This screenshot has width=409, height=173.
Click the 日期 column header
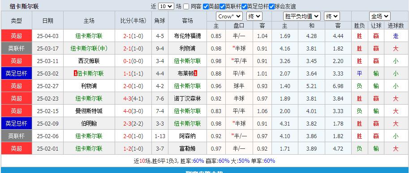point(48,21)
